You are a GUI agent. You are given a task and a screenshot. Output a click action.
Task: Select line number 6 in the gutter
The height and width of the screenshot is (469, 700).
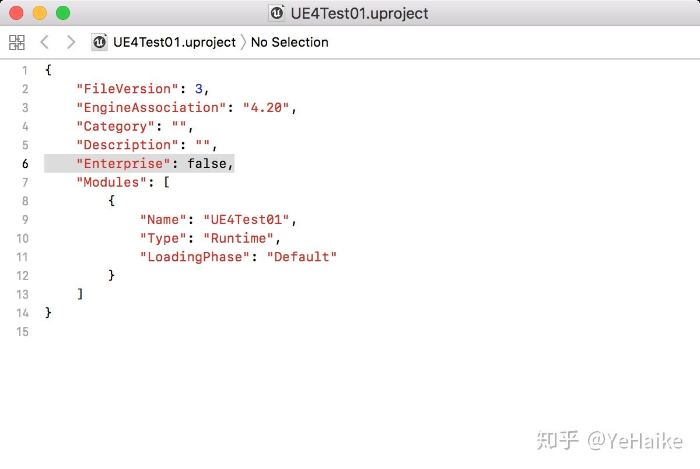tap(24, 164)
